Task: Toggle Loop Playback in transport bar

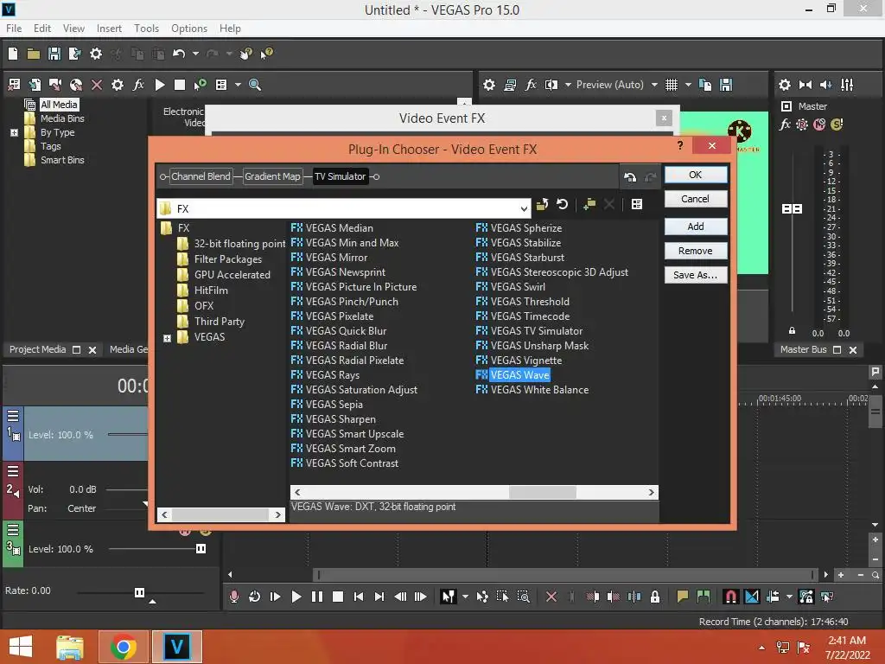Action: point(255,597)
